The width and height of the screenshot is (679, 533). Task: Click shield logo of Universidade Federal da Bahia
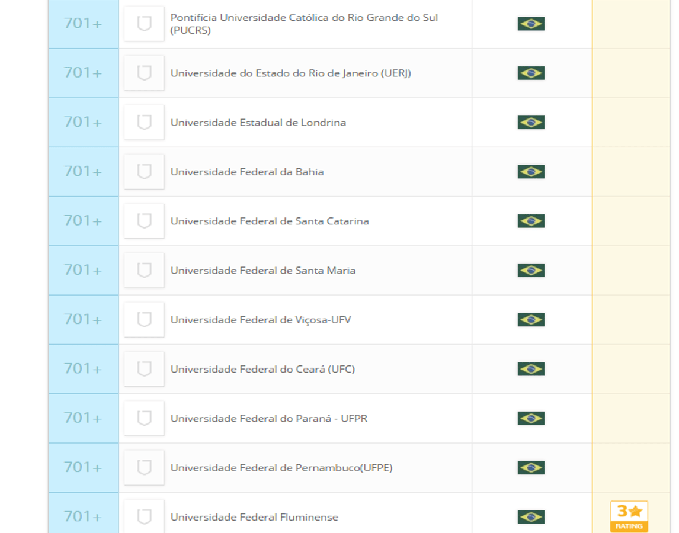144,172
